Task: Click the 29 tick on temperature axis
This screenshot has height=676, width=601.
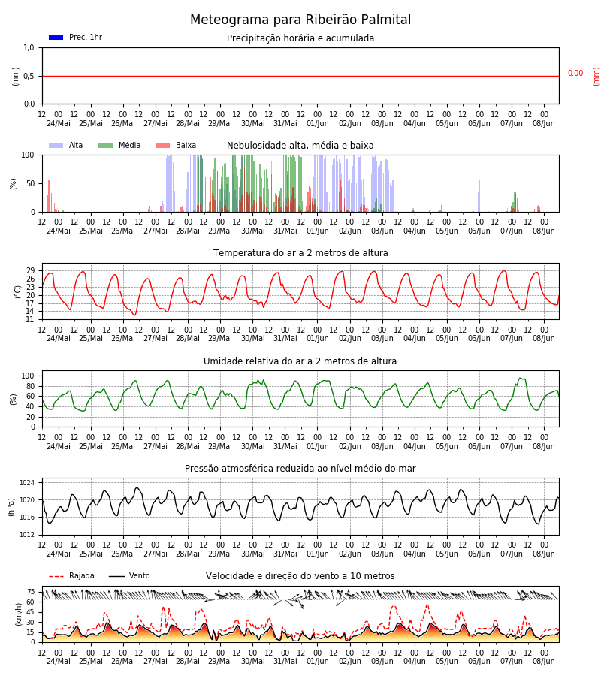Action: click(x=30, y=270)
